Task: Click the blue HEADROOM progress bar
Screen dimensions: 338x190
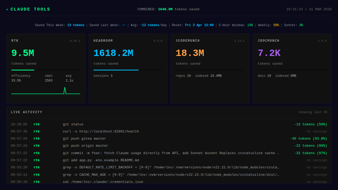Action: point(116,70)
